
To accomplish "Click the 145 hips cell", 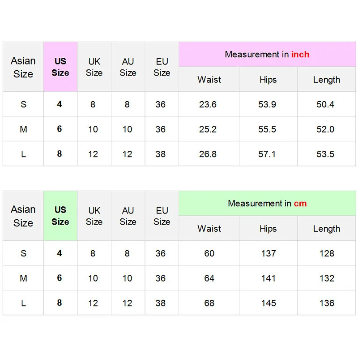I will click(x=268, y=303).
